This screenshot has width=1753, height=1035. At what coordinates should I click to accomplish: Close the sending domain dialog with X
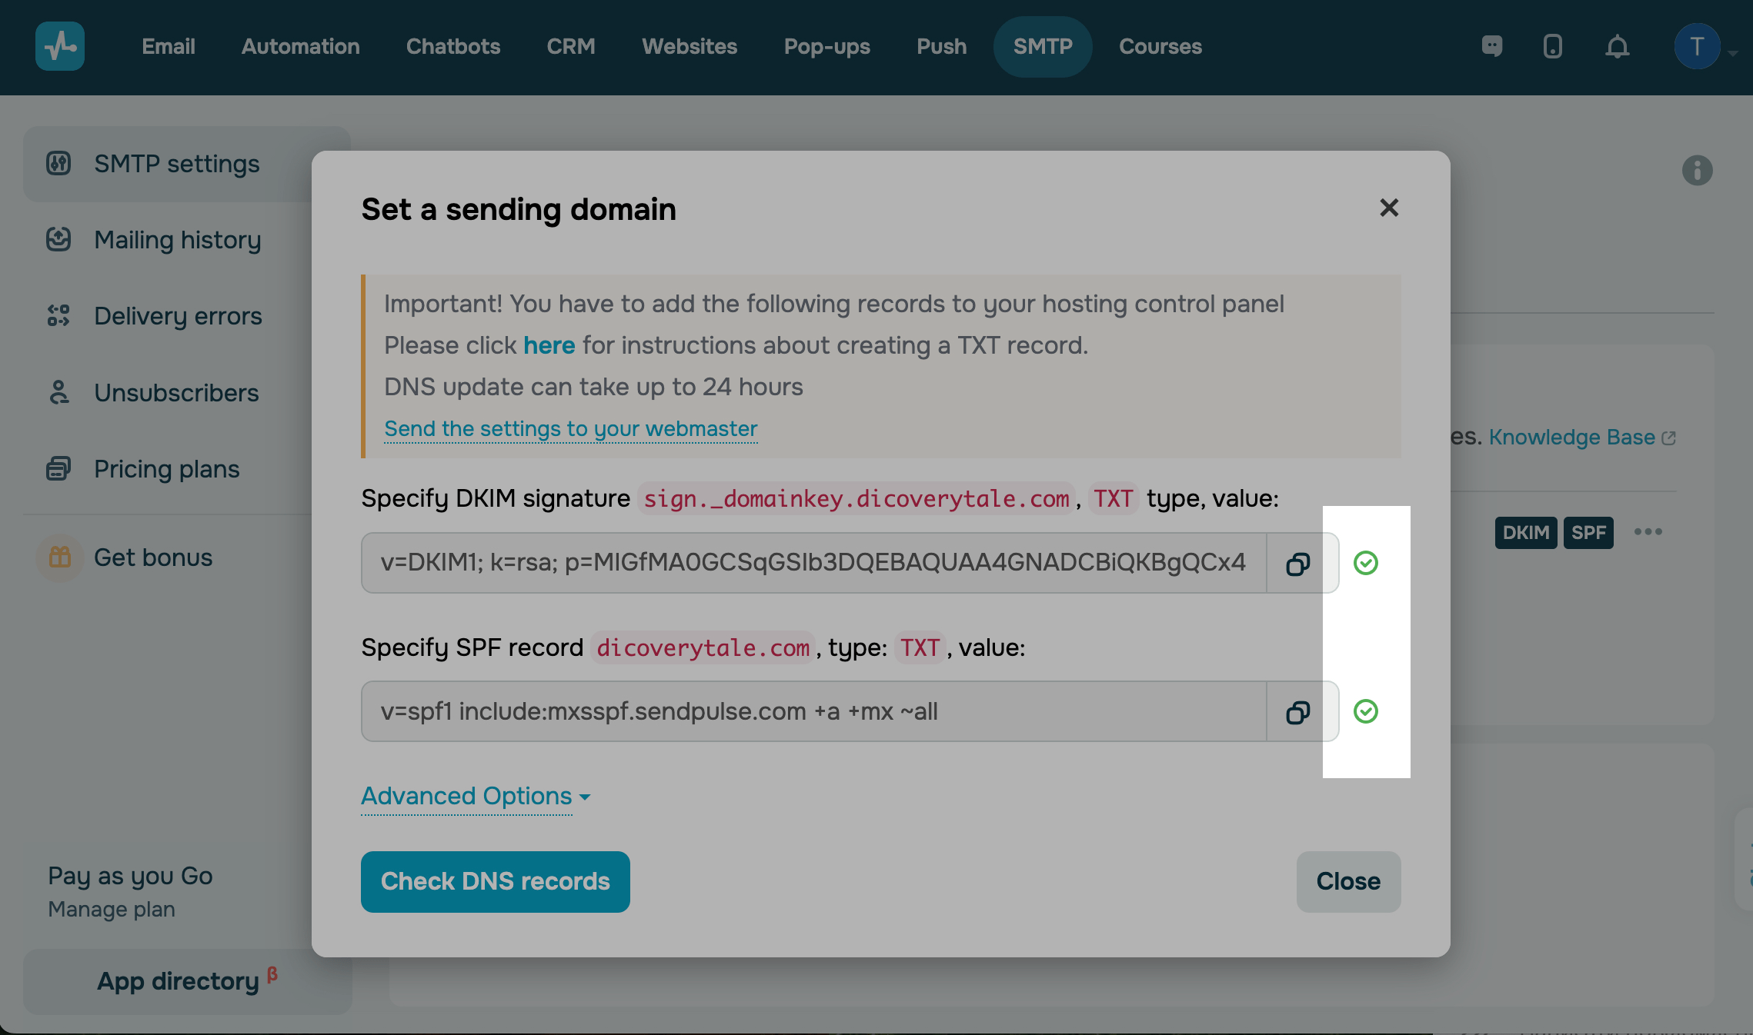[1388, 208]
